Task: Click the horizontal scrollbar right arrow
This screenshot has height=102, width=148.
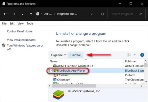Action: pos(142,86)
